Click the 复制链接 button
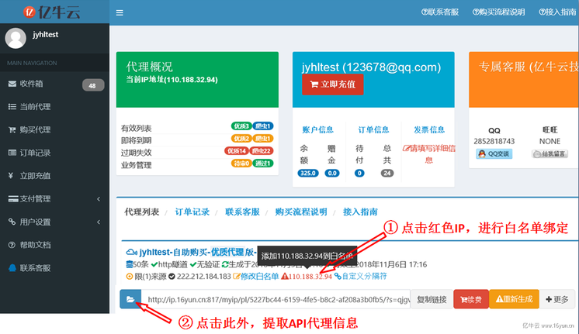The height and width of the screenshot is (334, 579). click(432, 299)
